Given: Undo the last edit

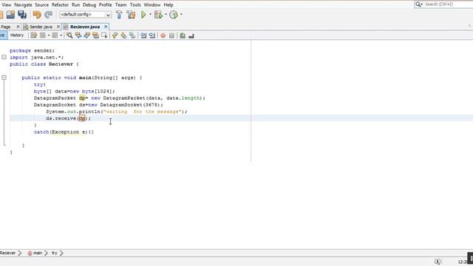Looking at the screenshot, I should click(x=37, y=15).
